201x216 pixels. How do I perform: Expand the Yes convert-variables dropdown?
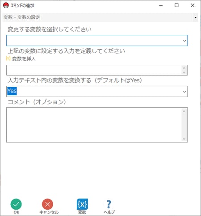pos(184,92)
